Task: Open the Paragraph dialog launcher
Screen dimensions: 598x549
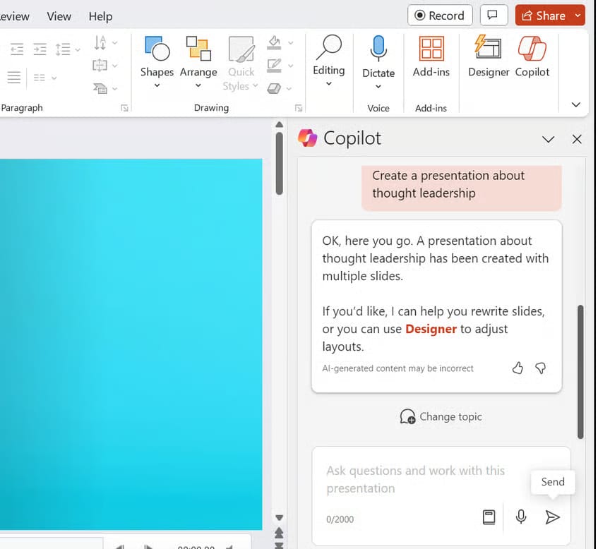Action: pyautogui.click(x=124, y=108)
